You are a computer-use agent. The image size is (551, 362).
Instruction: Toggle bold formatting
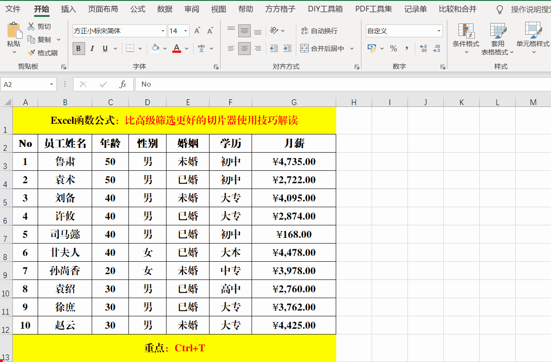78,49
